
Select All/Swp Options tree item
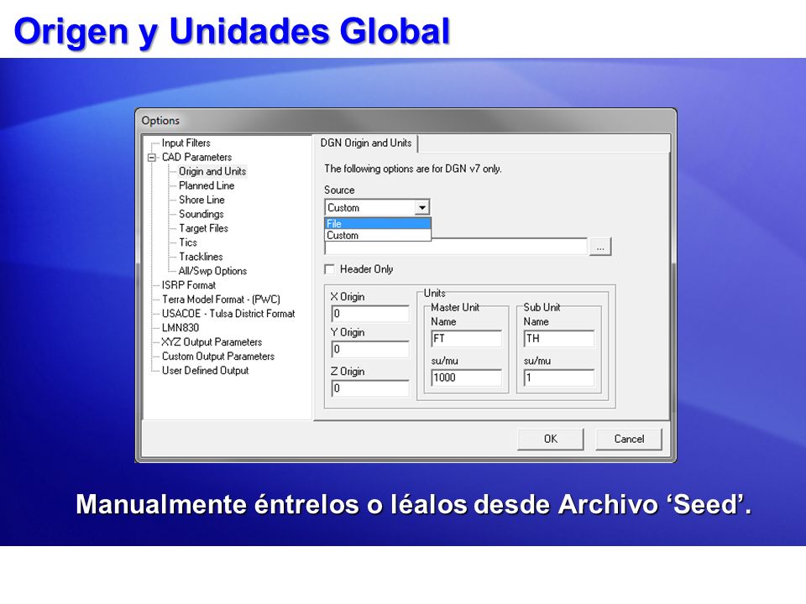[212, 271]
